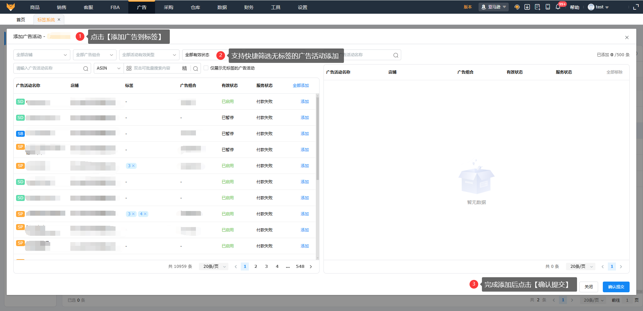Click 全部移除 in the right panel

615,72
